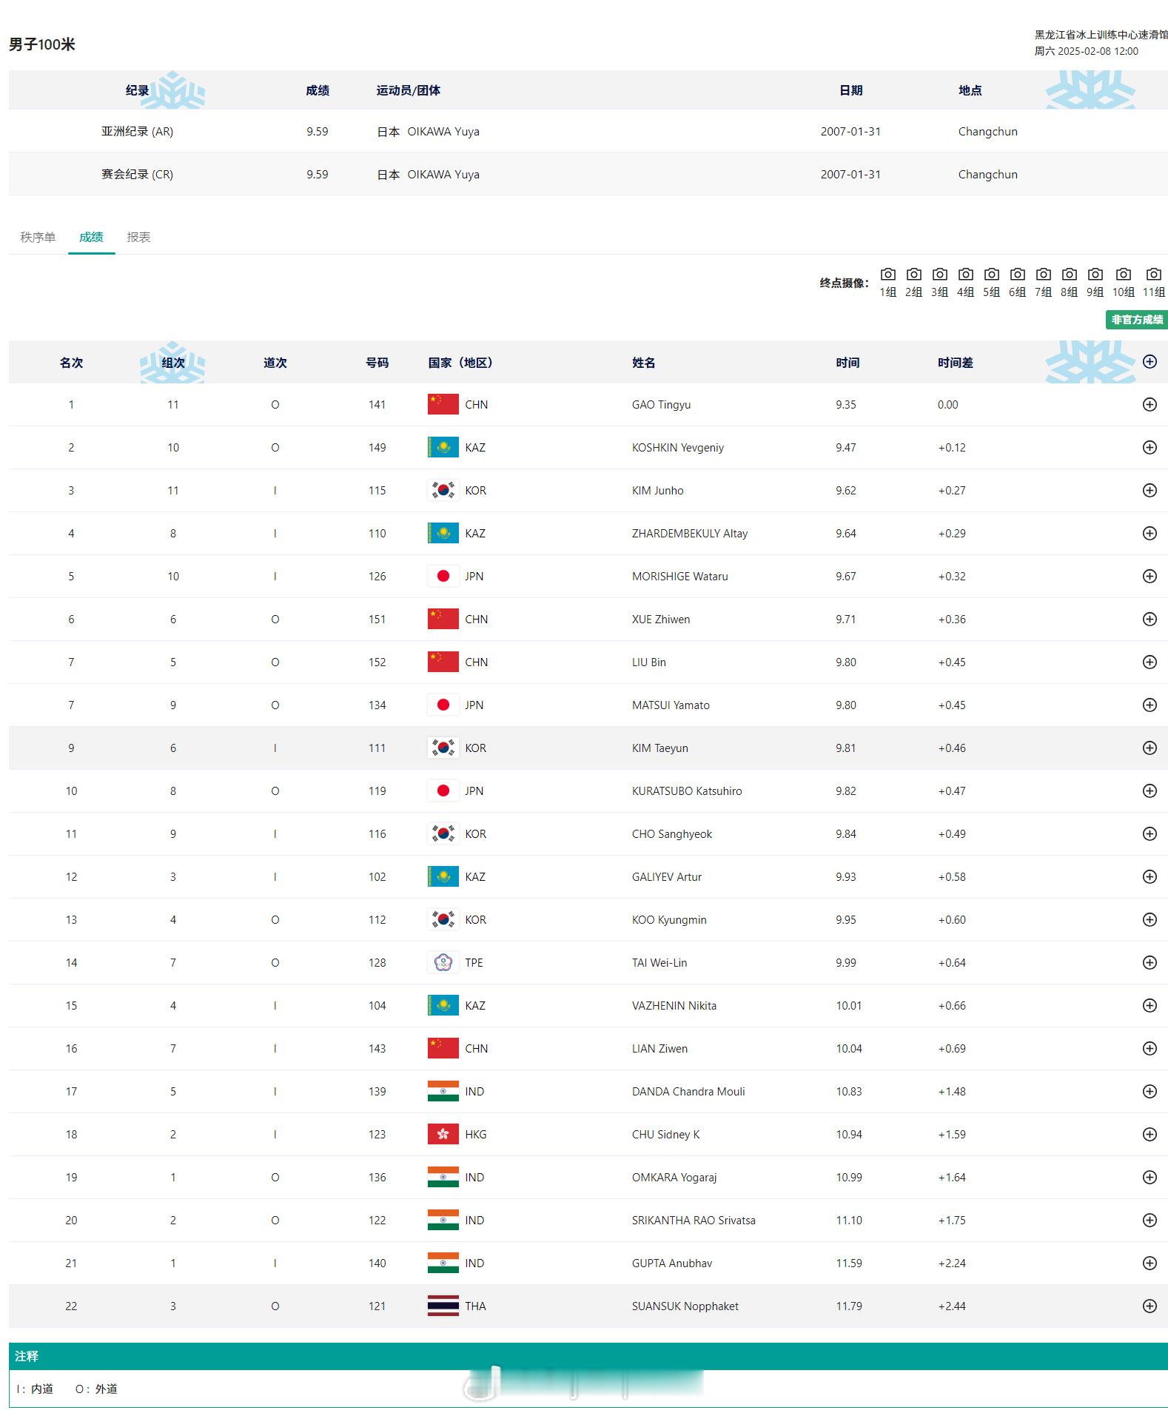
Task: Open finish camera for 4组
Action: [965, 282]
